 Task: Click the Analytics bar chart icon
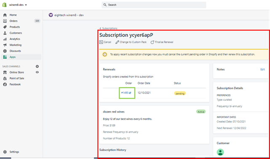coord(5,39)
